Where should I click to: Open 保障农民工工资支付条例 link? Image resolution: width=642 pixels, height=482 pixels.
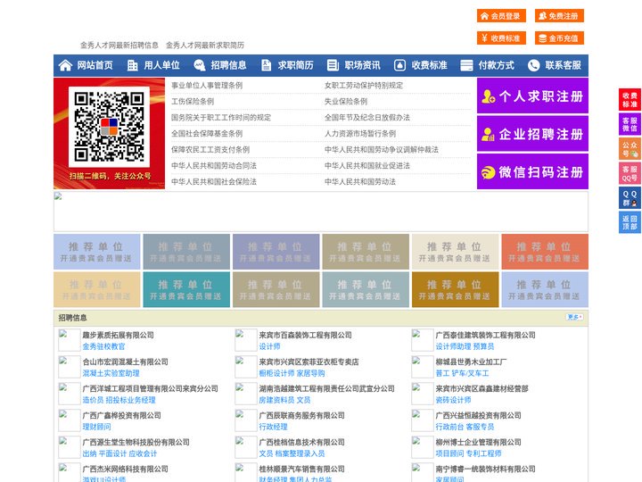[x=210, y=150]
